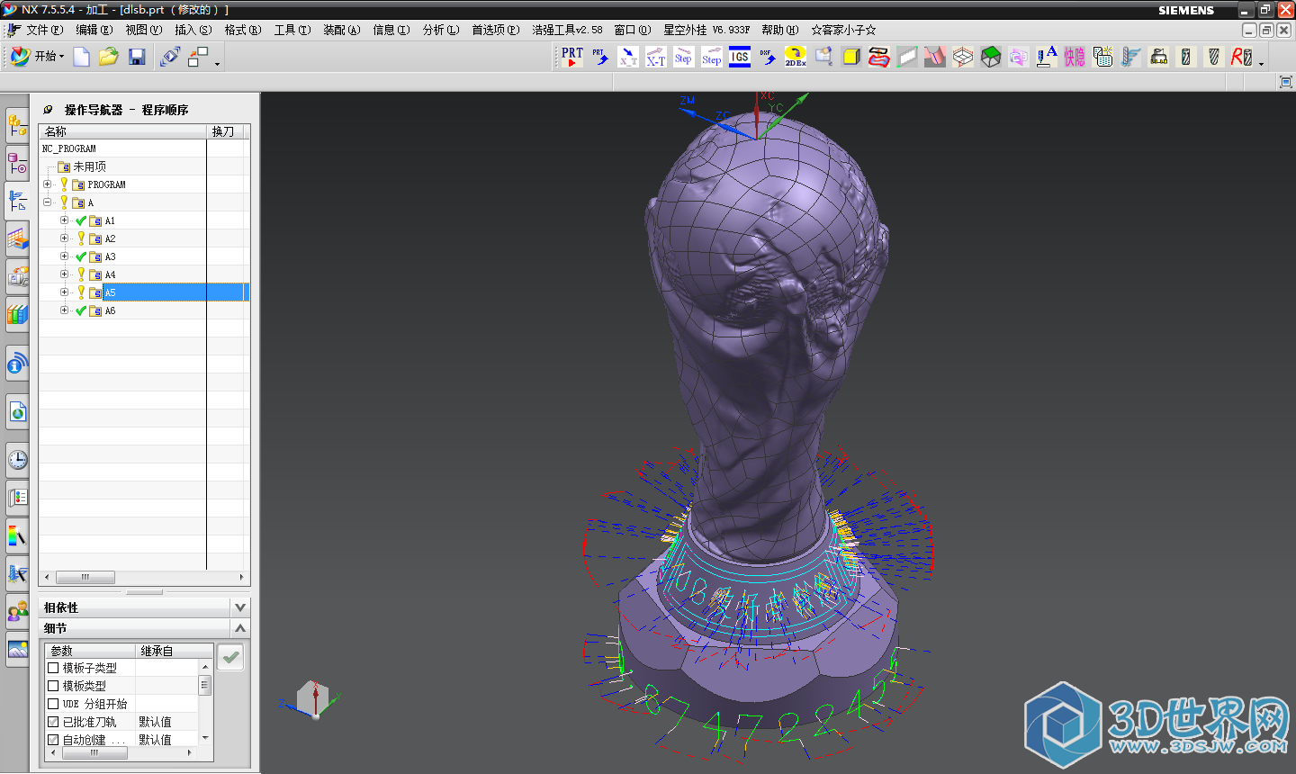
Task: Click the full-screen toggle icon at top right
Action: click(x=1285, y=82)
